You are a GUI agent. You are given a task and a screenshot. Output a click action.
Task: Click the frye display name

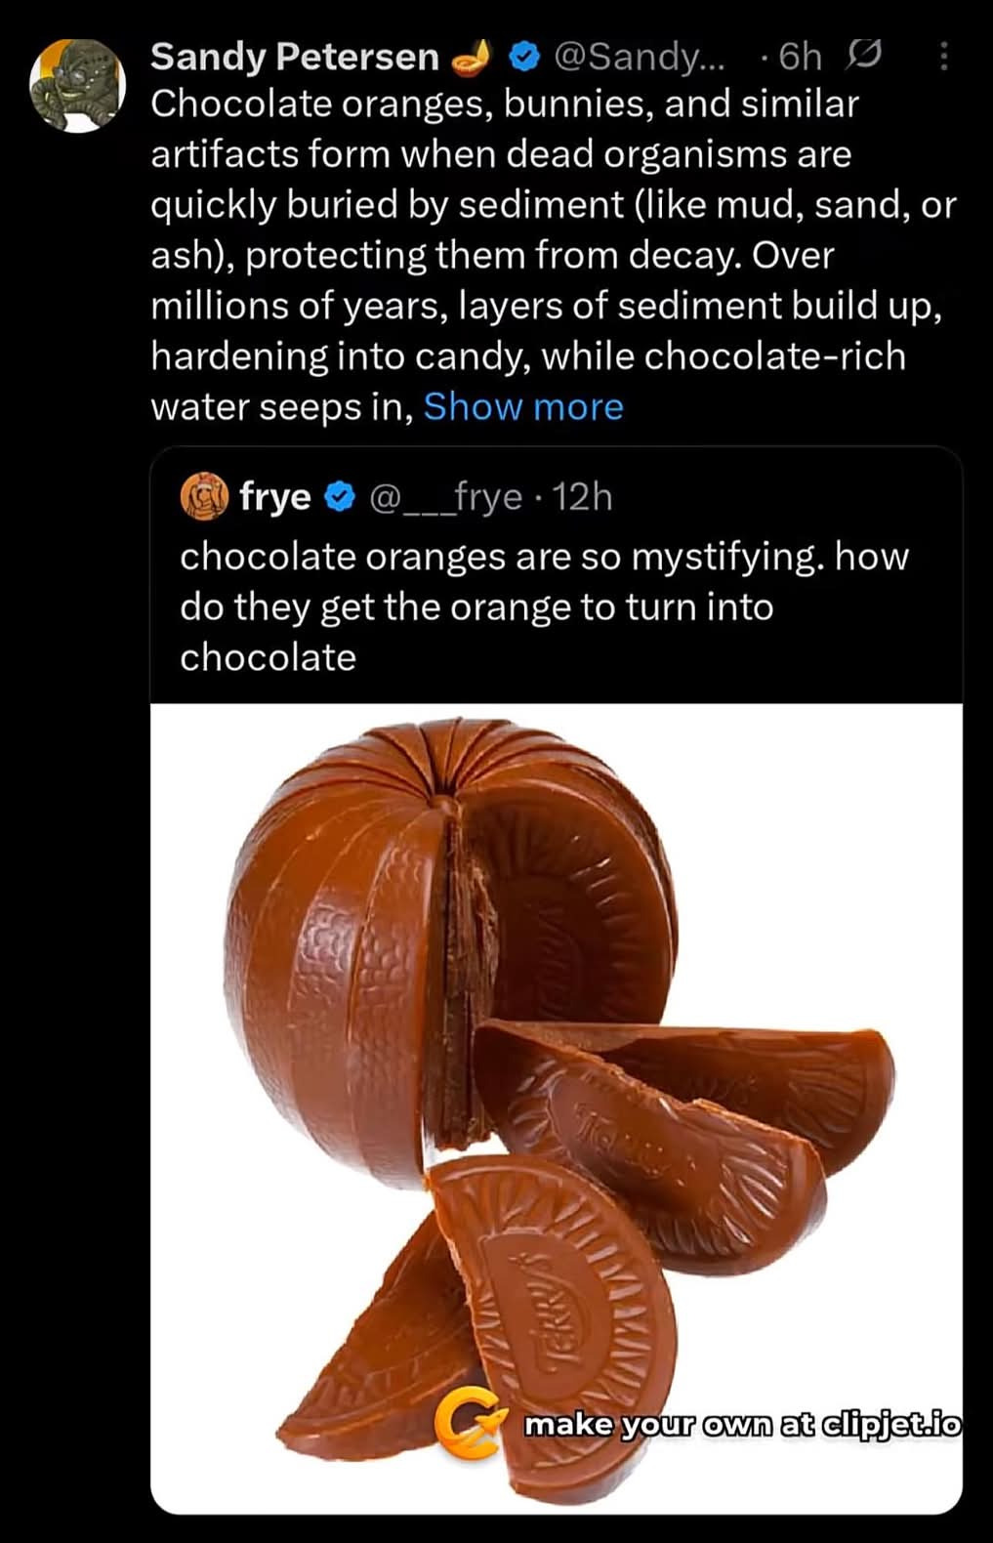coord(274,497)
